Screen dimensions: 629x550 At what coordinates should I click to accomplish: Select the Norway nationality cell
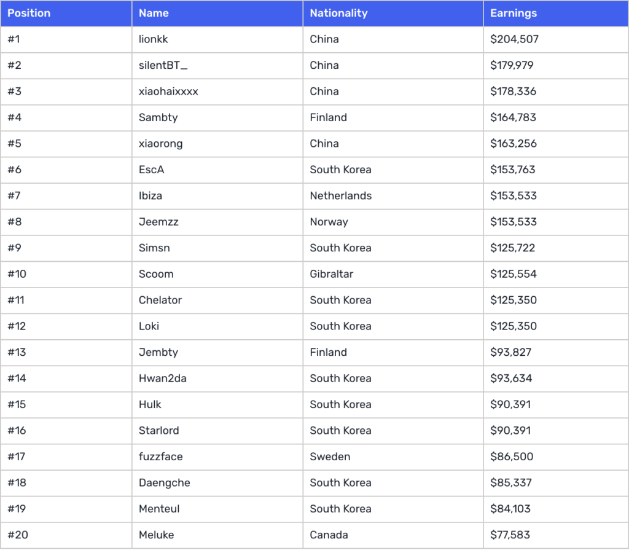click(x=329, y=222)
